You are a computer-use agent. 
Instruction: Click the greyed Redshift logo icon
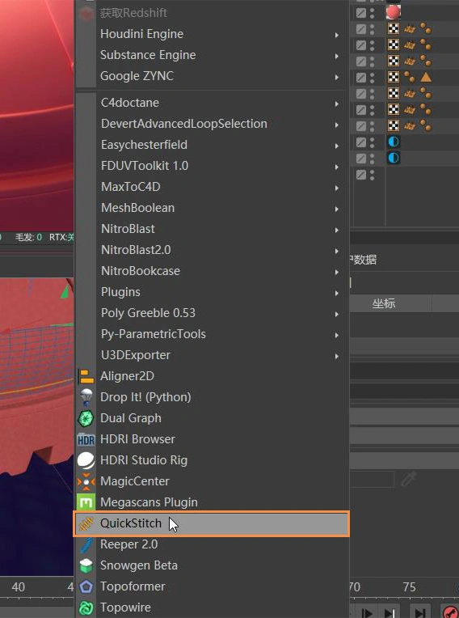(86, 14)
